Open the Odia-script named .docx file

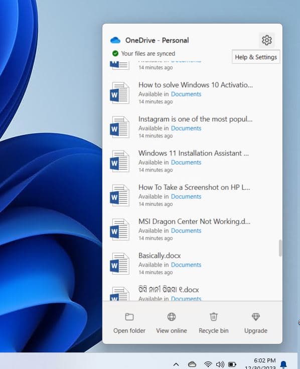point(169,290)
